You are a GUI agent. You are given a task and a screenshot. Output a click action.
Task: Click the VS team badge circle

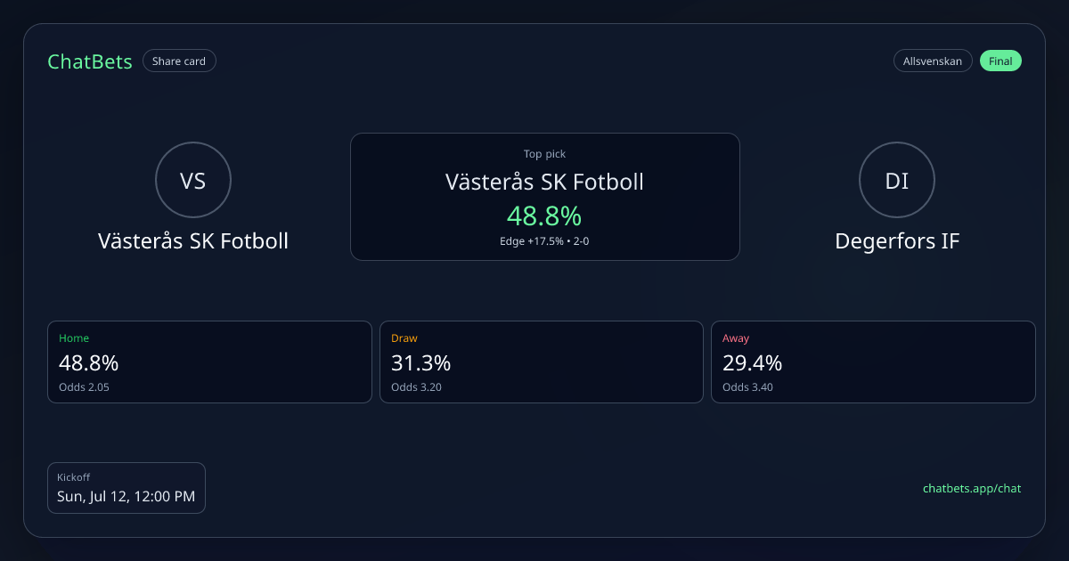tap(193, 181)
